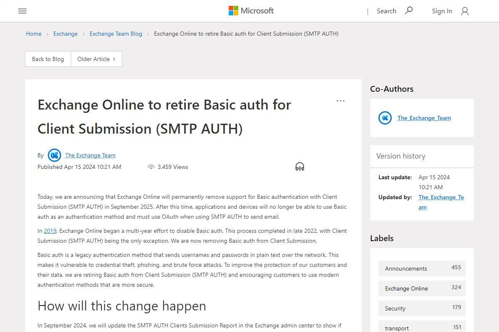
Task: Open the article options ellipsis menu
Action: coord(341,101)
